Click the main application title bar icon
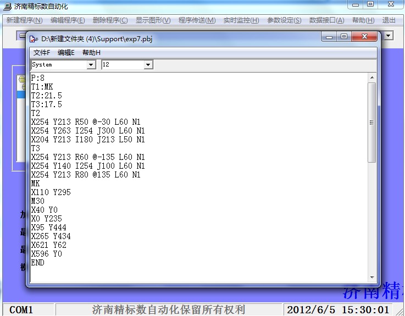 coord(7,5)
